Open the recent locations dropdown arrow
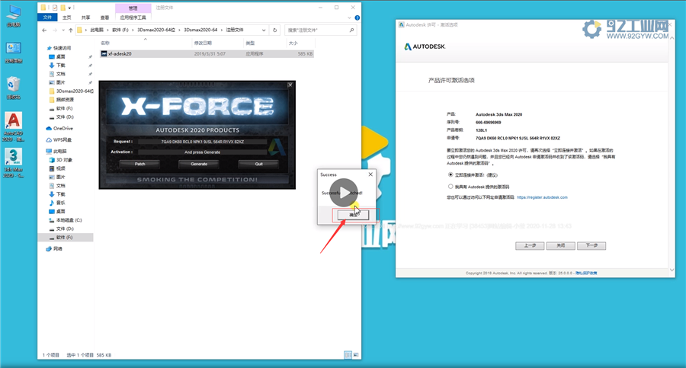This screenshot has width=686, height=368. pos(63,30)
